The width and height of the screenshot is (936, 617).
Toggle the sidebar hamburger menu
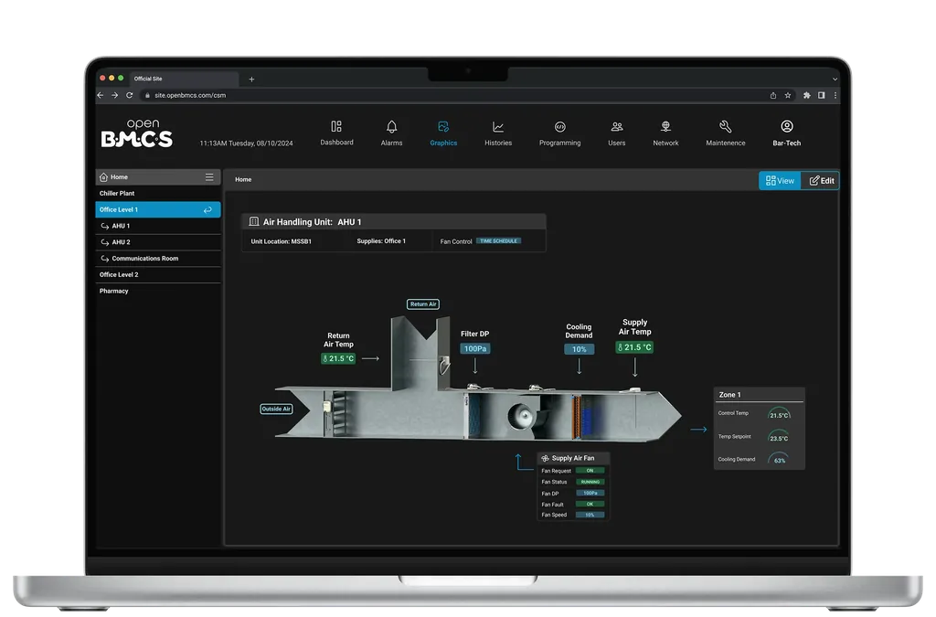click(209, 177)
